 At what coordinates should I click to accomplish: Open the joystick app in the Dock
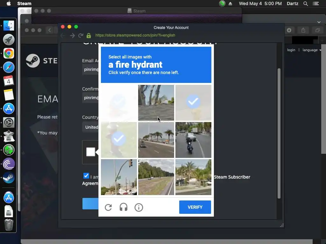(9, 136)
